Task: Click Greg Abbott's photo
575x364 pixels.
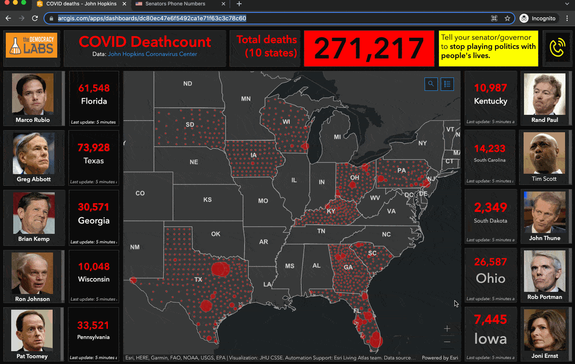Action: tap(34, 153)
